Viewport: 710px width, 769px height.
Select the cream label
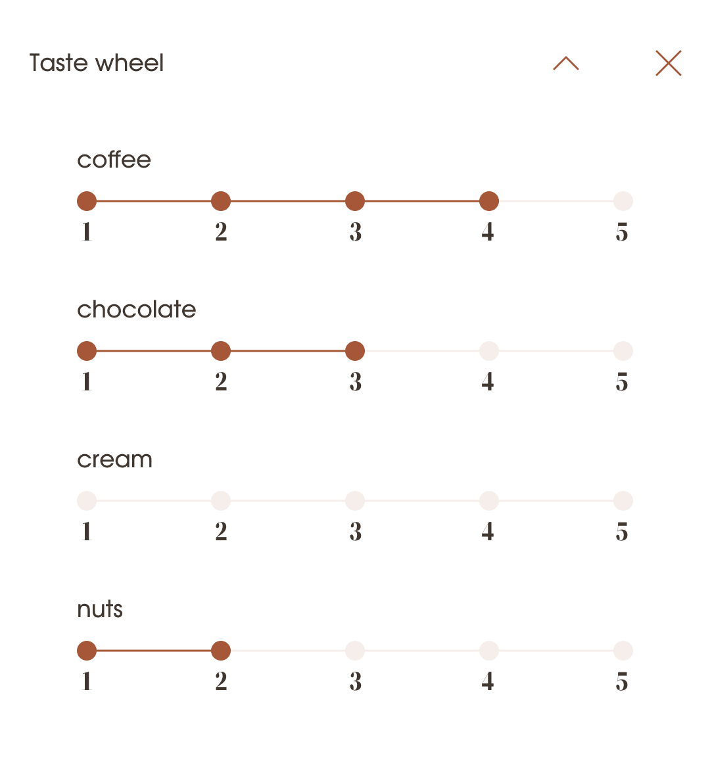(114, 459)
